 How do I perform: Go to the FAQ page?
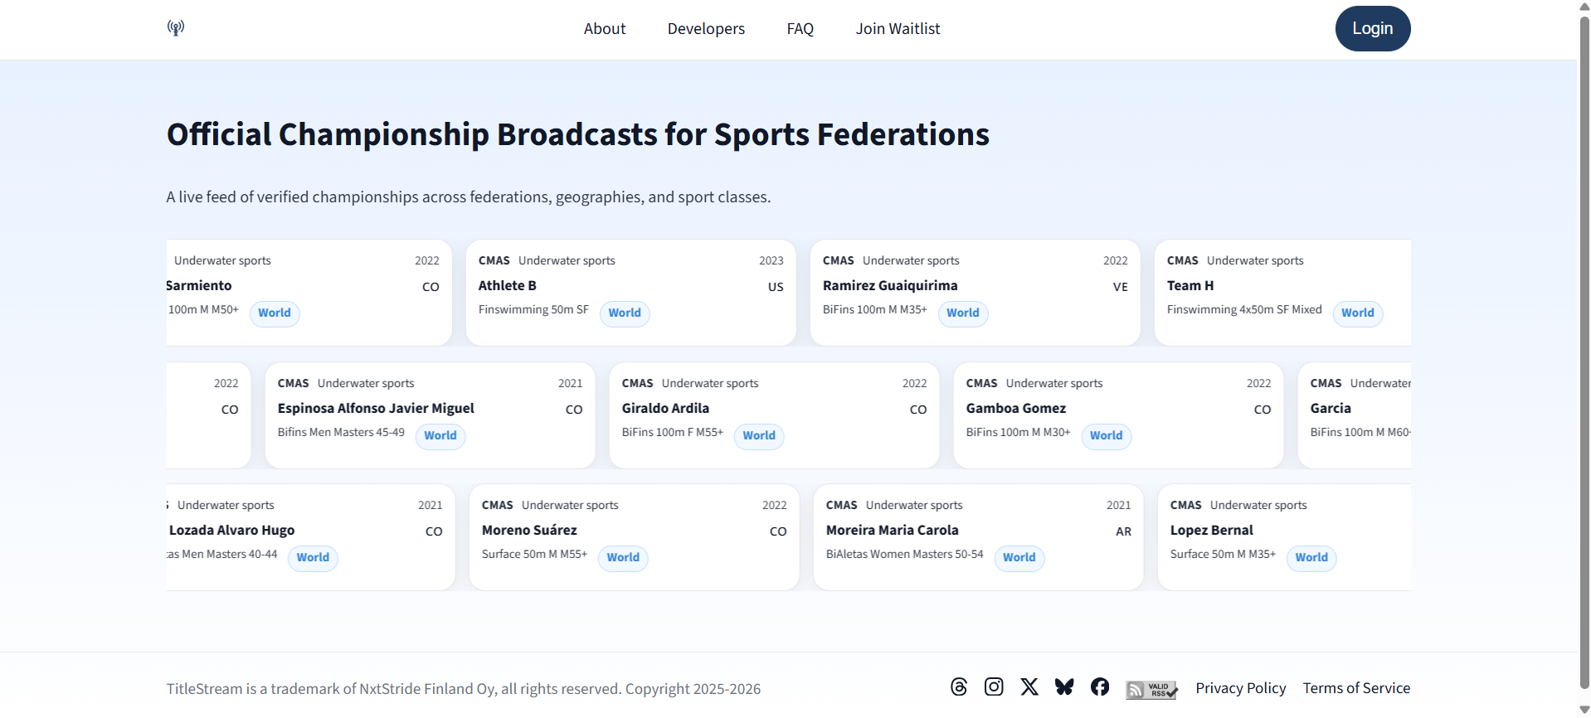click(x=800, y=29)
